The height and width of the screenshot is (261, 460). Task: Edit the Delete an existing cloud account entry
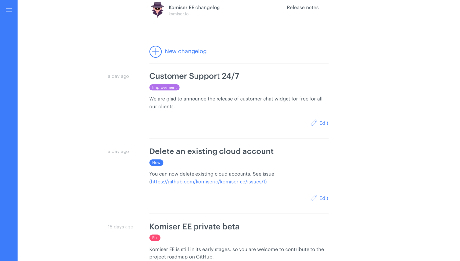click(x=324, y=198)
